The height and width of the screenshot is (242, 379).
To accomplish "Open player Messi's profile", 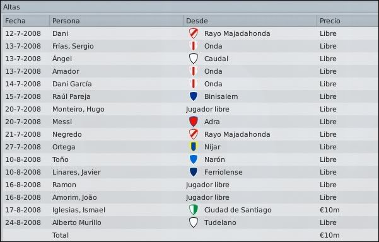I will coord(62,122).
